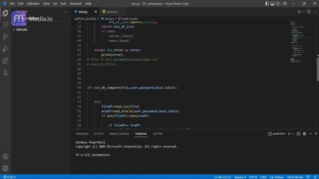Image resolution: width=319 pixels, height=179 pixels.
Task: Open the Testing flask view
Action: [x=5, y=73]
